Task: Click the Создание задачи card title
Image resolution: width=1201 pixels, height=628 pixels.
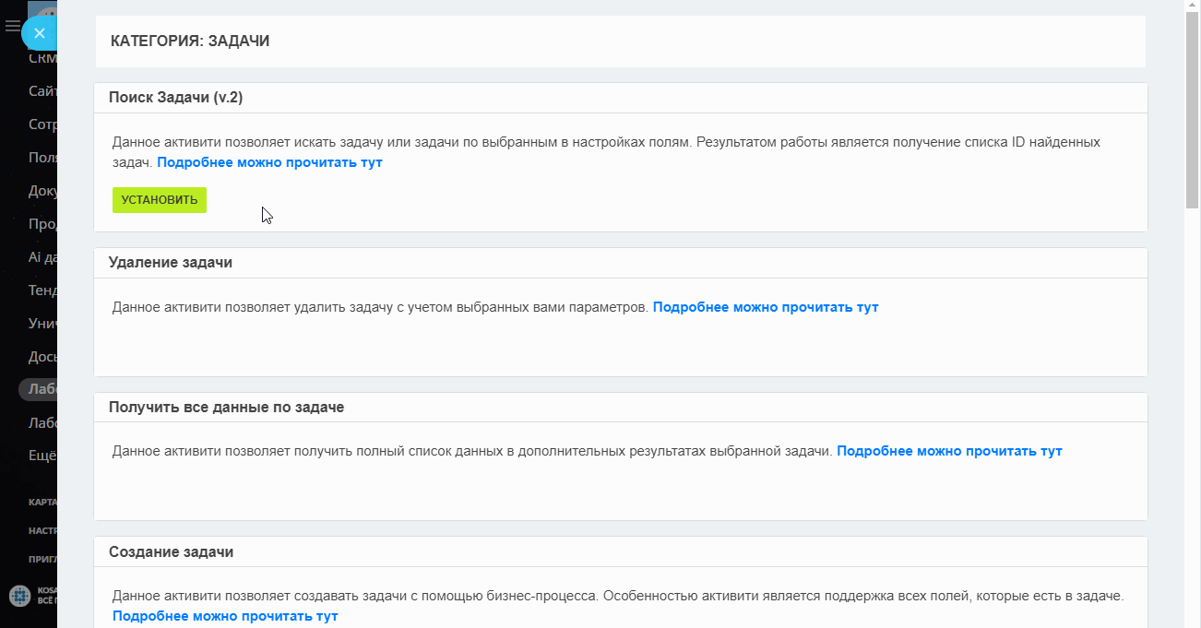Action: [x=171, y=551]
